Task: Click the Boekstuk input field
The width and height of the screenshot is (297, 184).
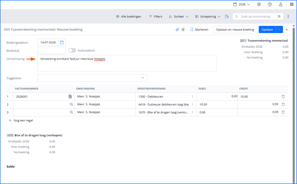Action: [x=51, y=51]
